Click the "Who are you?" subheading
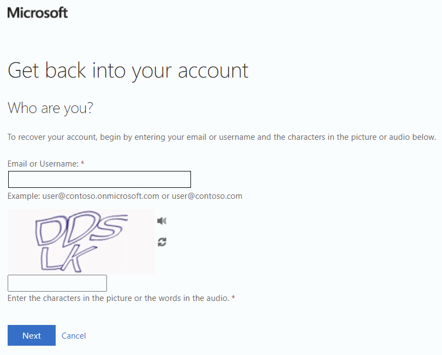This screenshot has height=355, width=442. [50, 108]
